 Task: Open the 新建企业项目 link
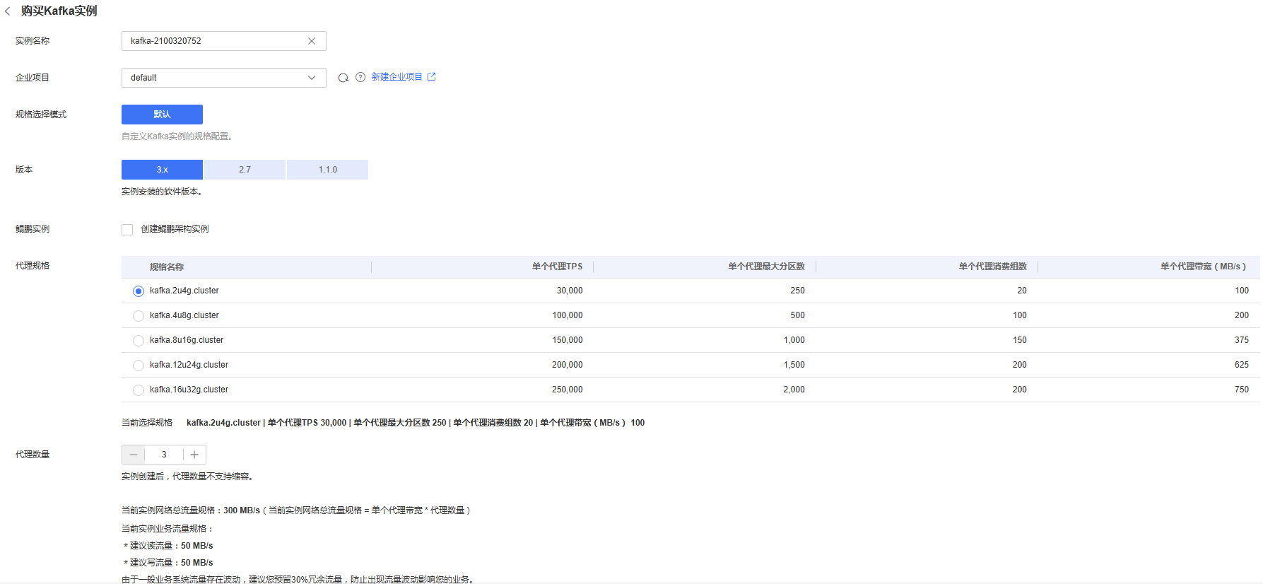(x=397, y=77)
